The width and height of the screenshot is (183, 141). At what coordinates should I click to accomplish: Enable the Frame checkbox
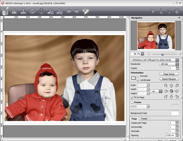(x=132, y=102)
